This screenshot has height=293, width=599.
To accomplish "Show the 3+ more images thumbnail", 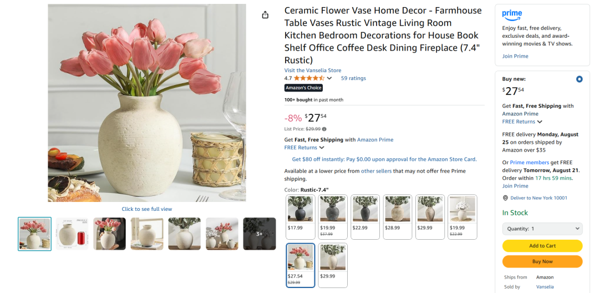I will 259,234.
